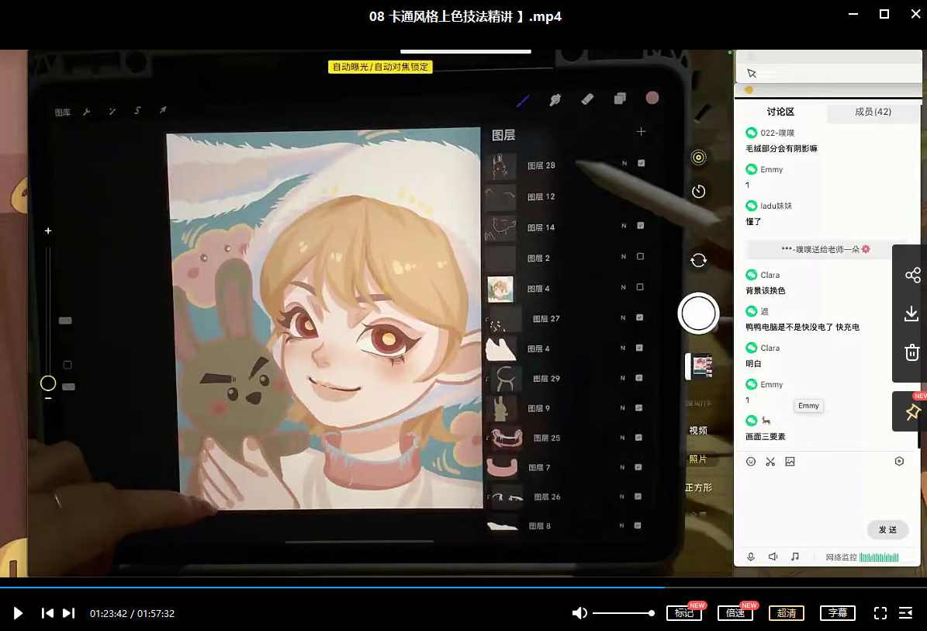Select the 图层 4 layer thumbnail
Viewport: 927px width, 631px height.
[500, 288]
